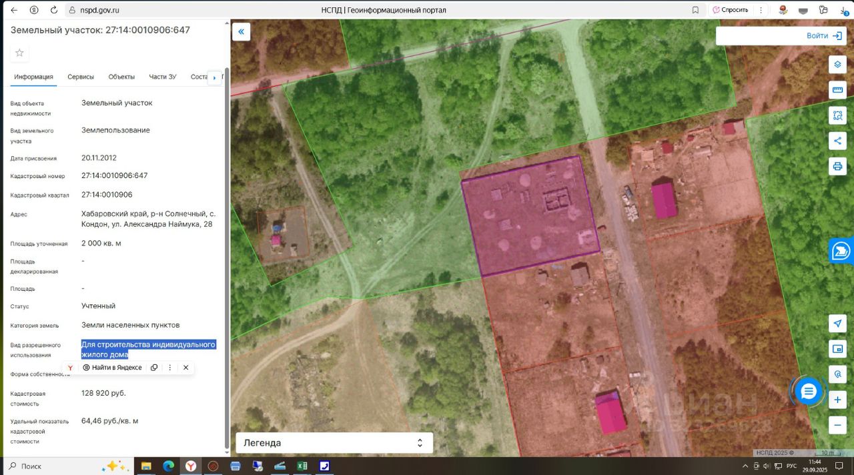
Task: Switch keyboard language РУС in tray
Action: click(791, 466)
